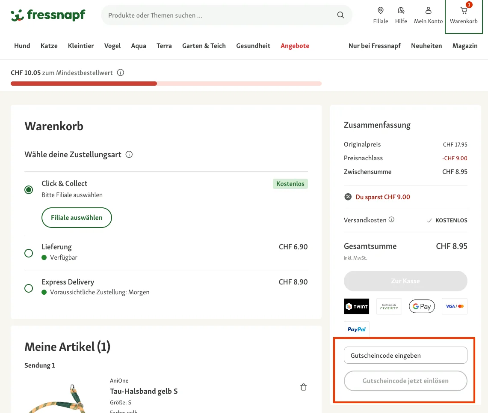Click the search magnifier icon
The width and height of the screenshot is (488, 413).
coord(340,15)
